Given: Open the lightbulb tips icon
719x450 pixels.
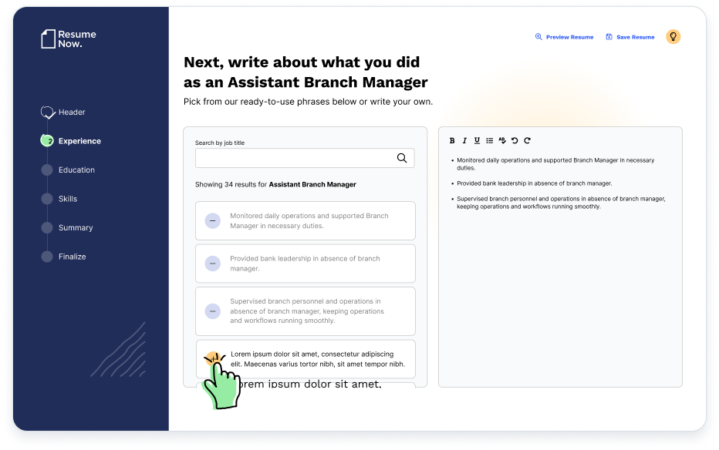Looking at the screenshot, I should coord(673,36).
